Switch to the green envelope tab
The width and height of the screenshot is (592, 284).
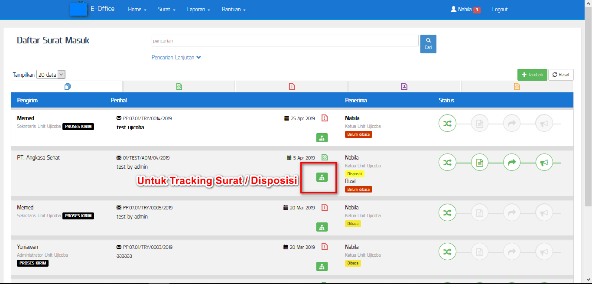click(179, 86)
